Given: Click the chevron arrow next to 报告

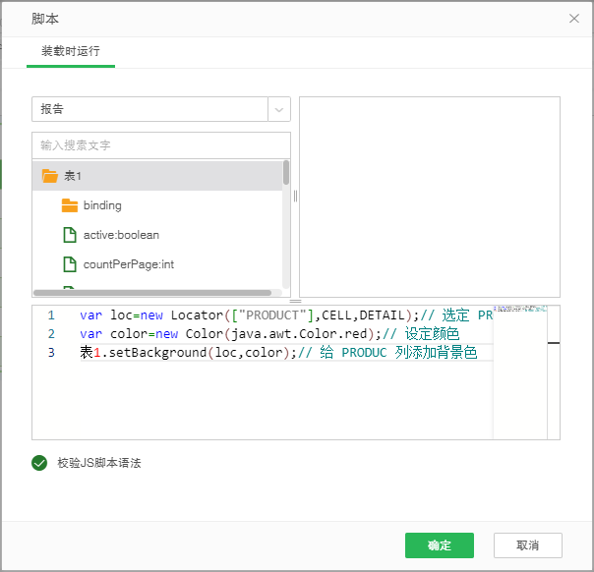Looking at the screenshot, I should [x=279, y=109].
